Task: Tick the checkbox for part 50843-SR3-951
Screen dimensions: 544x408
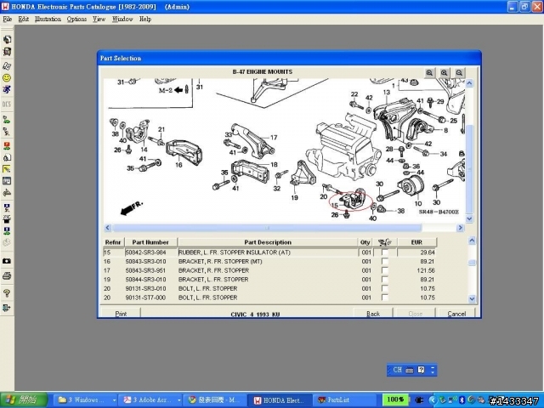Action: pos(385,270)
